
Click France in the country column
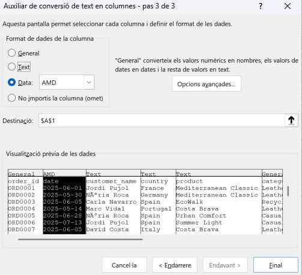coord(153,188)
